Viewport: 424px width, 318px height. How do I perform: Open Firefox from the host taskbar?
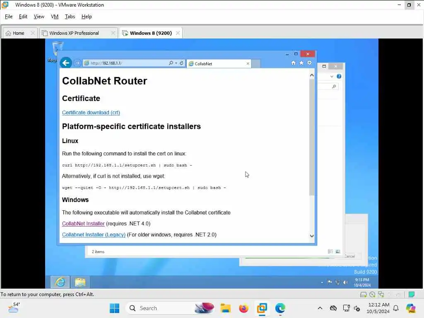click(243, 308)
